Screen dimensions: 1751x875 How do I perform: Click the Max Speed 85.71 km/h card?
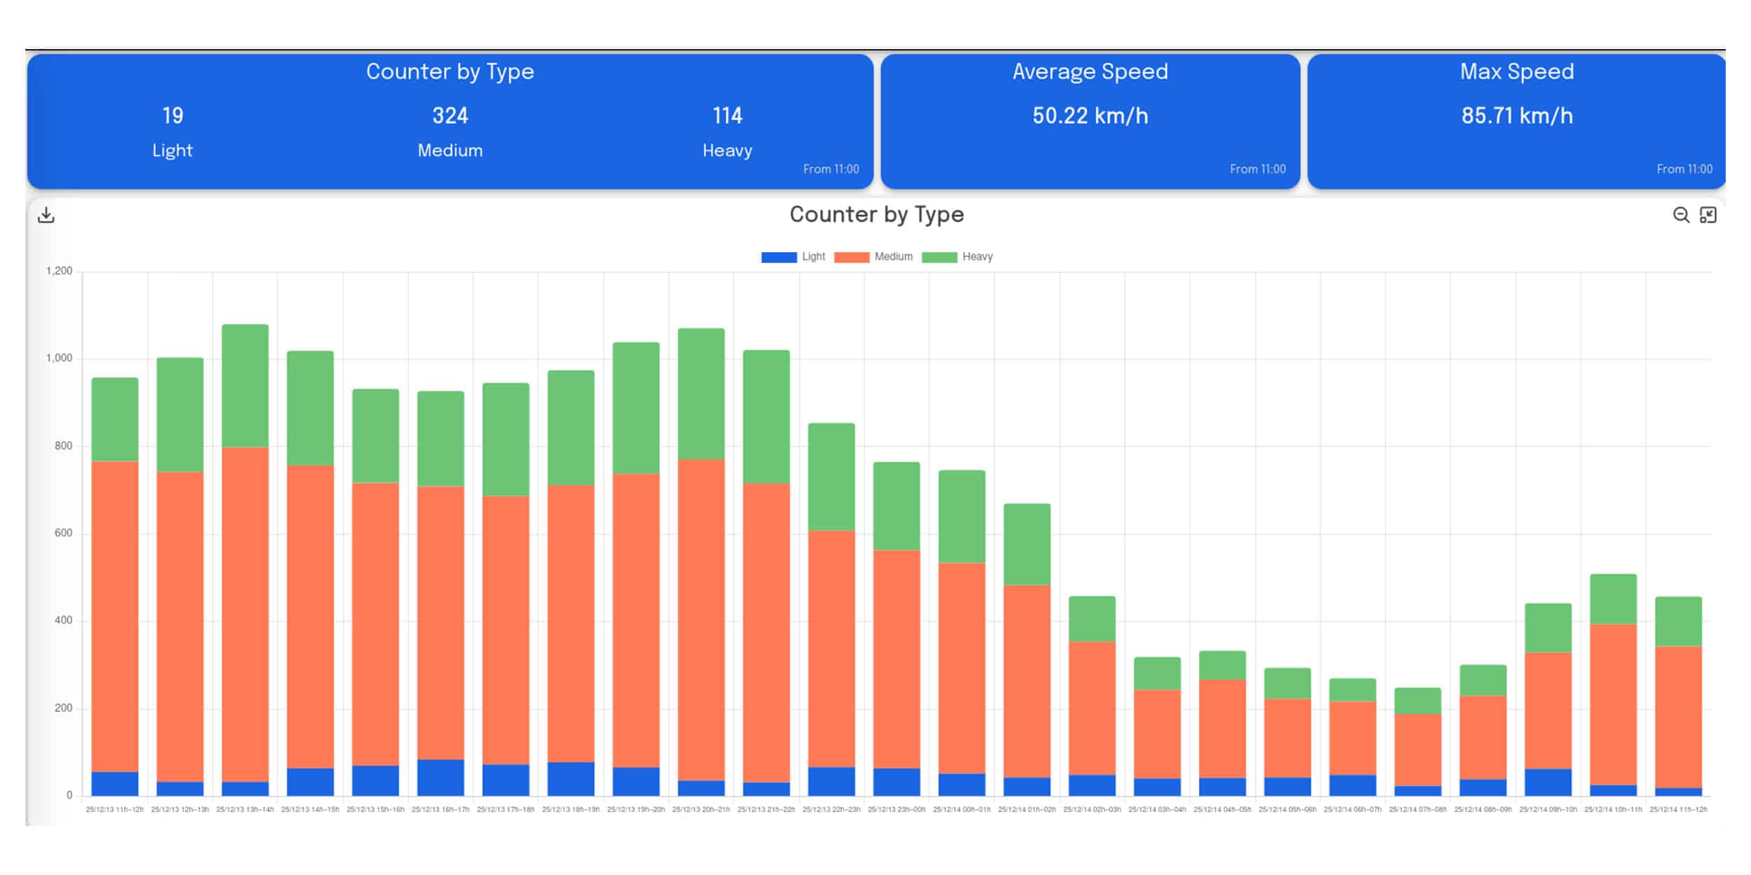click(x=1516, y=116)
